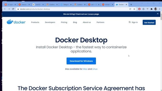
Task: Open the red Opera-style extension icon
Action: [x=139, y=9]
